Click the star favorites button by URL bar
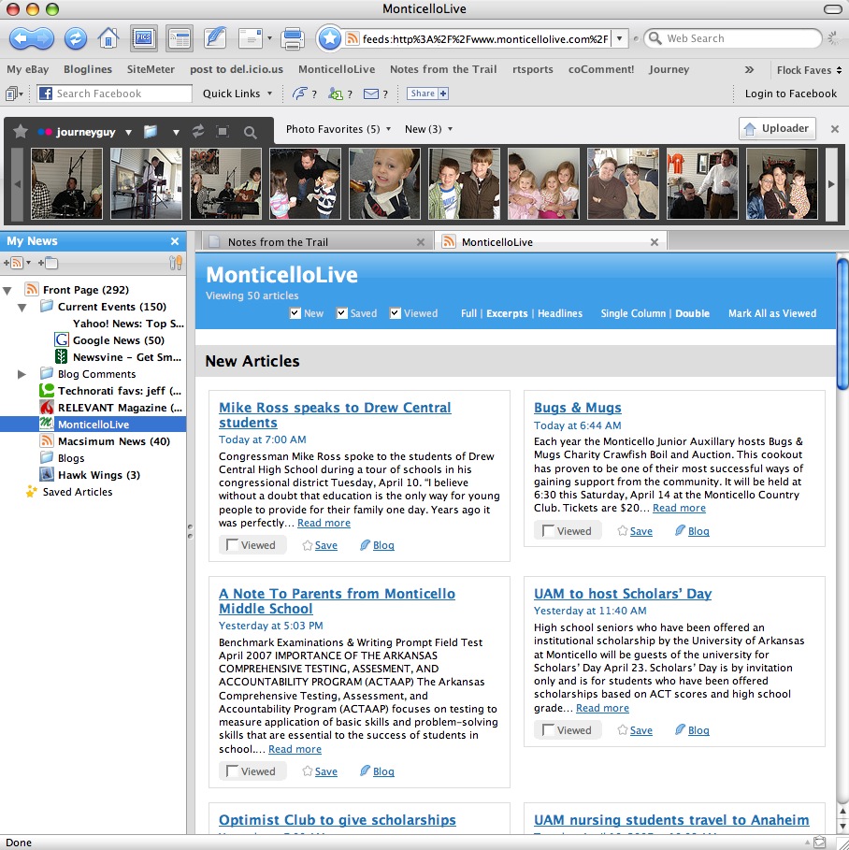This screenshot has height=850, width=849. pos(329,38)
